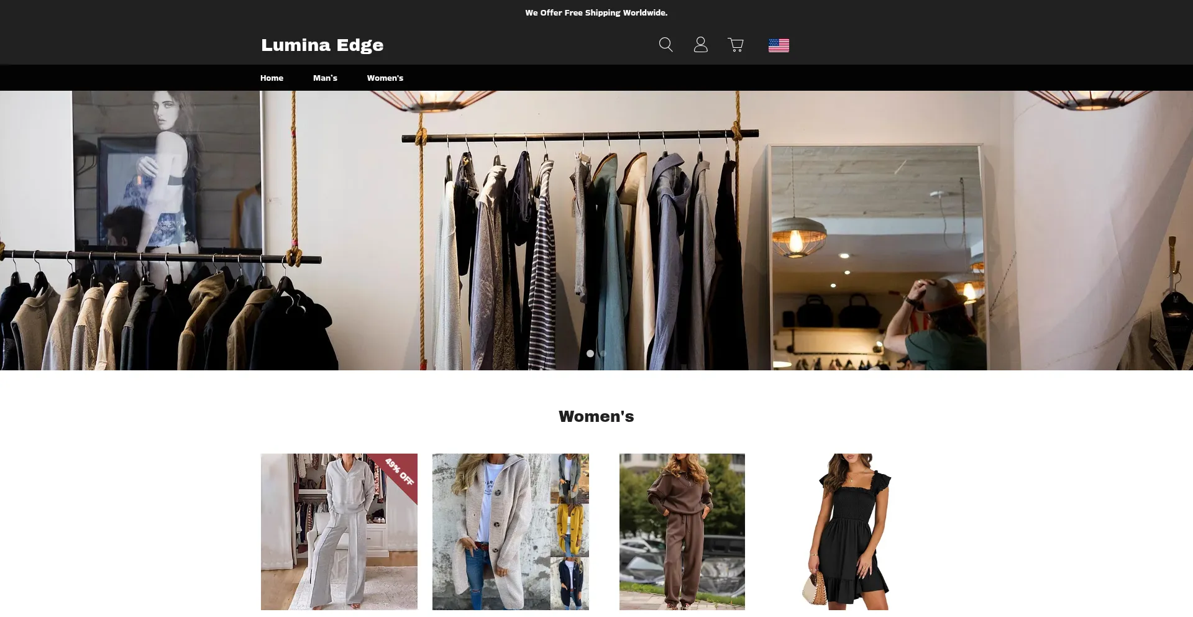Click the Women's section heading

[x=596, y=416]
